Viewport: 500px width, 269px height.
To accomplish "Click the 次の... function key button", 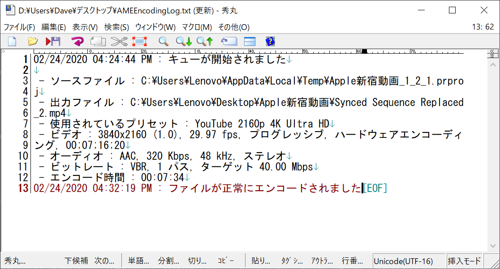I will 104,261.
